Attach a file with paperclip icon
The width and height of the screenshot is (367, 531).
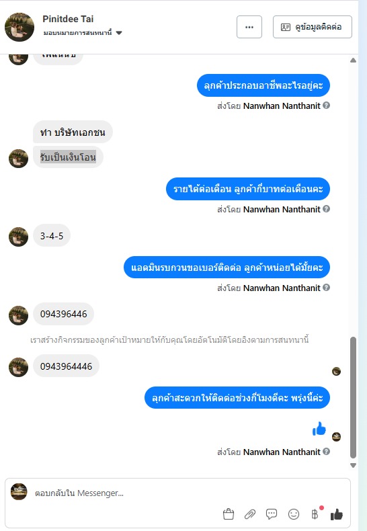tap(250, 514)
